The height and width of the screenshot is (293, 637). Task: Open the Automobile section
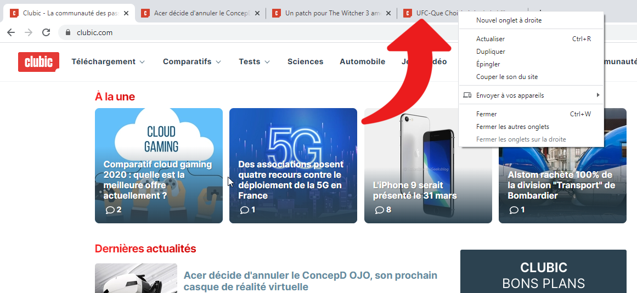362,62
